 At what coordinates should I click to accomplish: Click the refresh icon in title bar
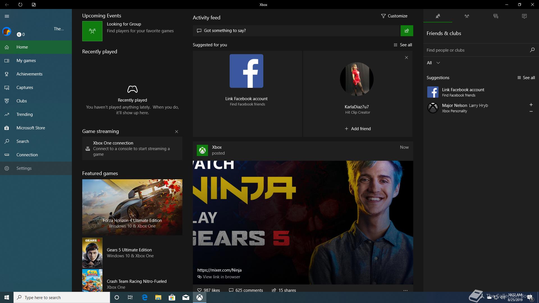point(20,4)
